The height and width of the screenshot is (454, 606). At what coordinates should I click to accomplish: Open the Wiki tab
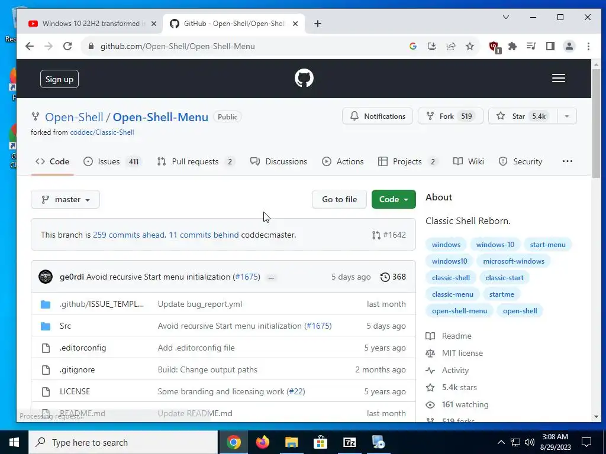click(x=469, y=161)
